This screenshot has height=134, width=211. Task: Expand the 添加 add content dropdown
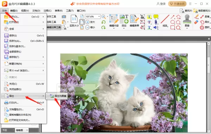pos(124,28)
